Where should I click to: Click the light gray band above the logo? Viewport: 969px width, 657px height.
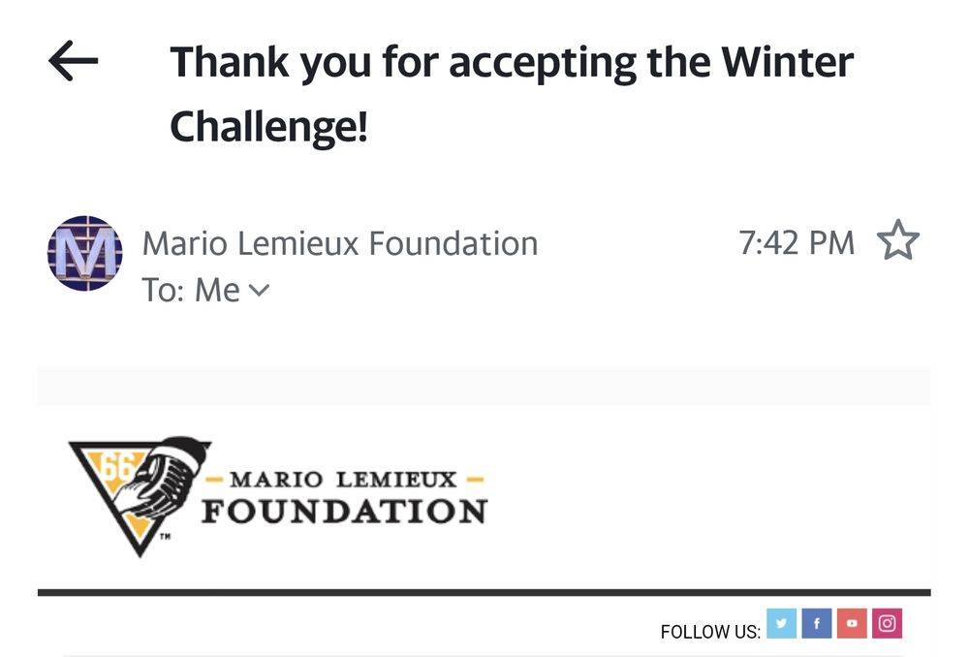pos(484,386)
